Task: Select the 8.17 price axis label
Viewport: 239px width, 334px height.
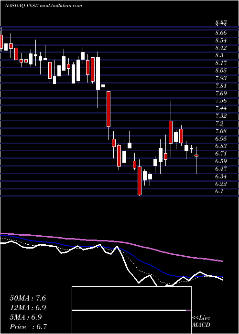Action: tap(221, 63)
